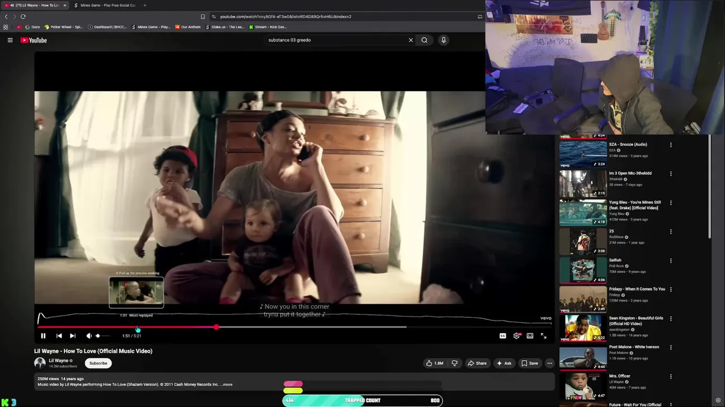
Task: Open YouTube hamburger guide menu
Action: tap(10, 40)
